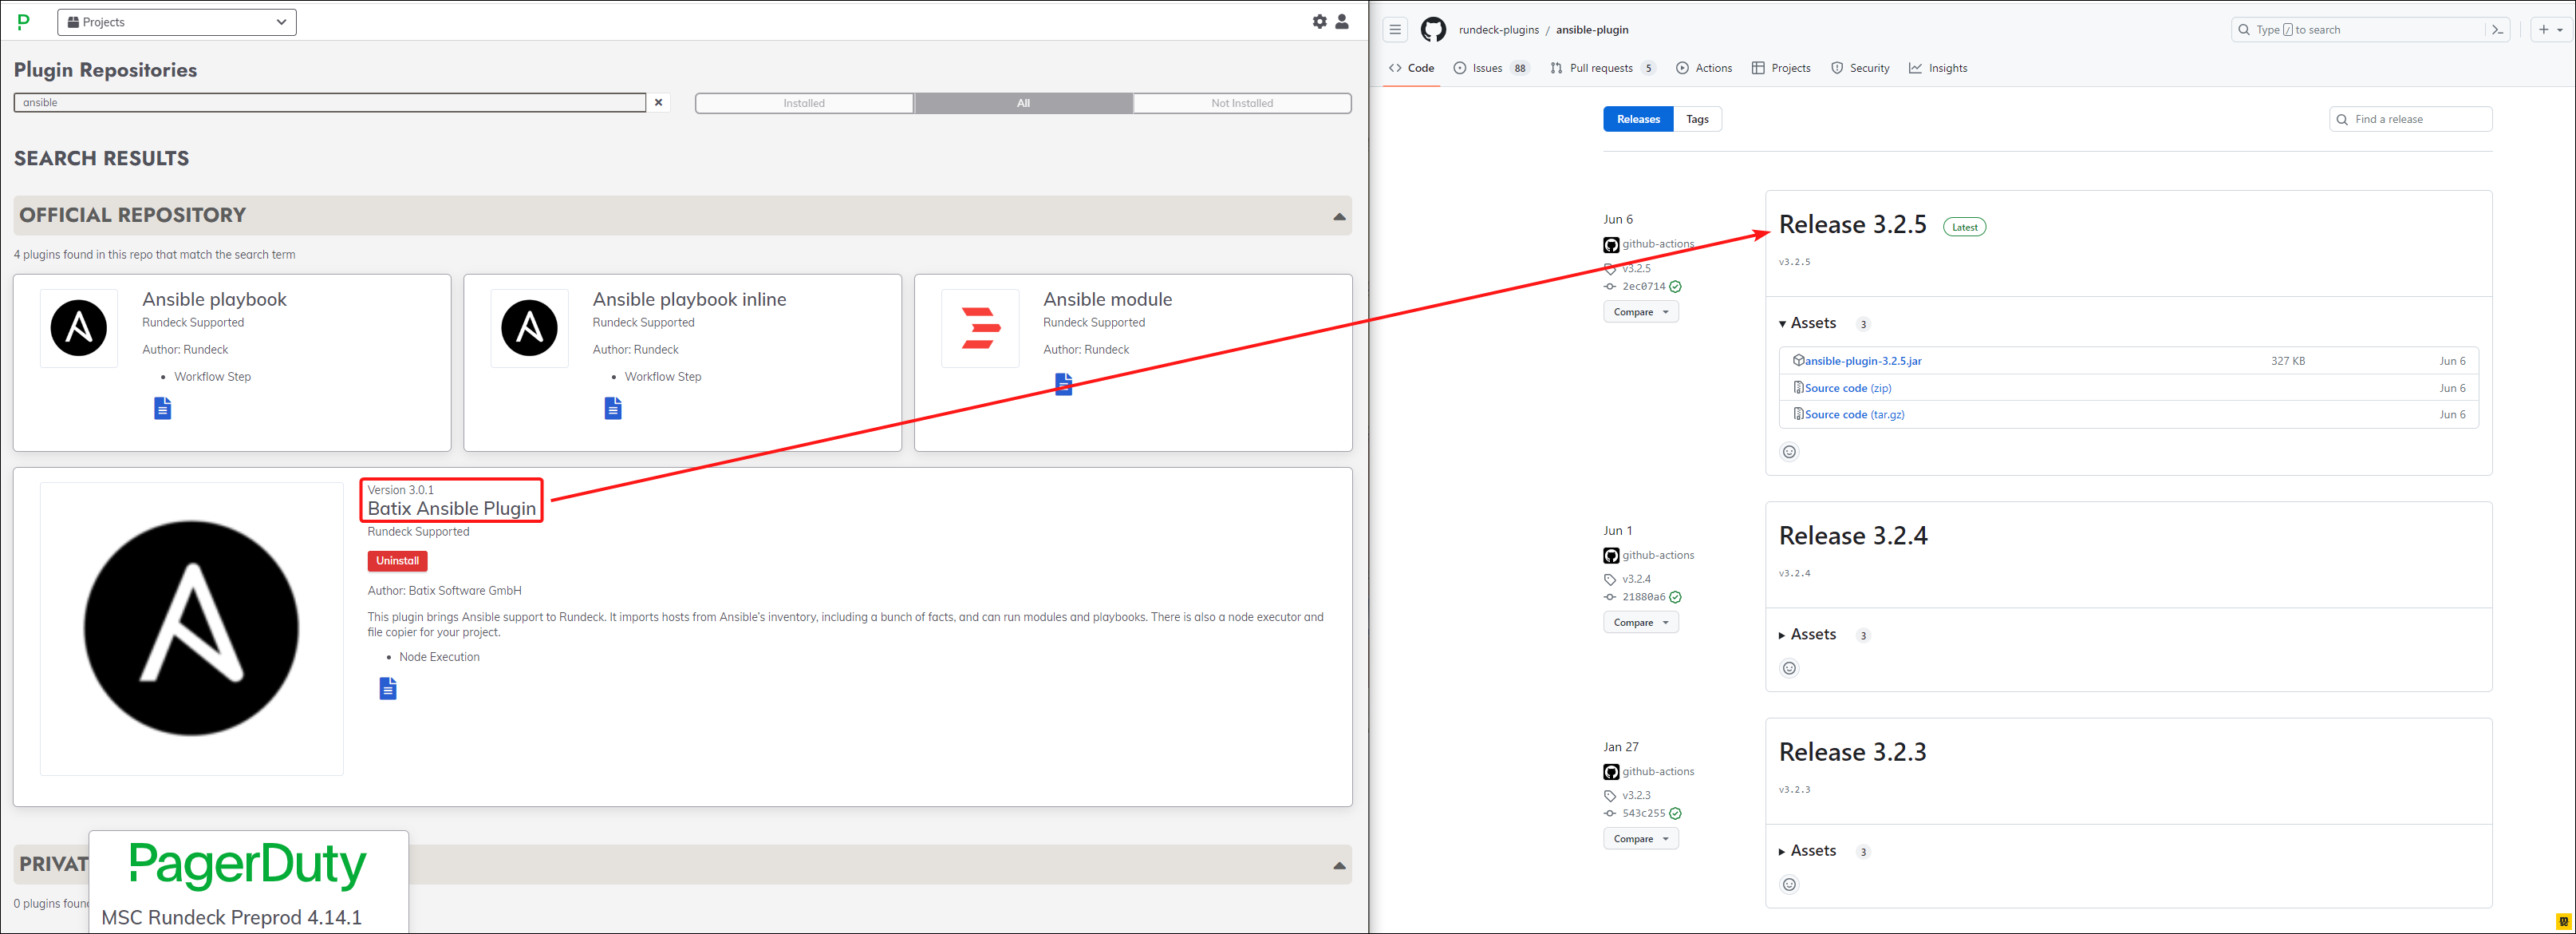The width and height of the screenshot is (2576, 934).
Task: Open the rundeck-plugins organization link
Action: pos(1498,30)
